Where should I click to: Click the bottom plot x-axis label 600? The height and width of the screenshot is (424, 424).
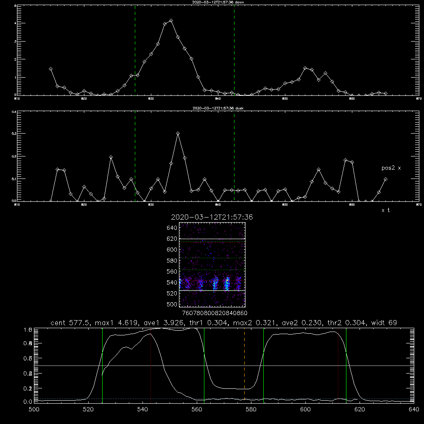click(305, 410)
